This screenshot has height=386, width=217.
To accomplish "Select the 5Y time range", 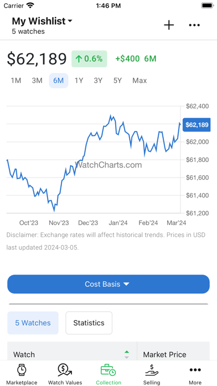I will pos(117,80).
